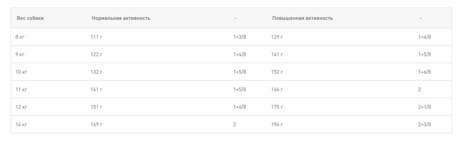Viewport: 457px width, 141px height.
Task: Select the "175 г" cell
Action: [x=277, y=107]
